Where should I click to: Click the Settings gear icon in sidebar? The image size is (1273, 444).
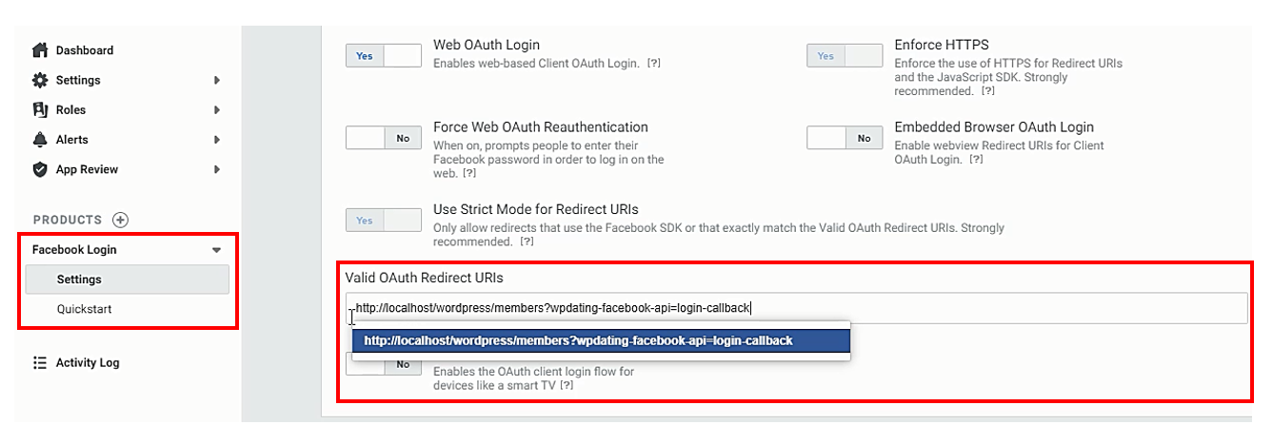(x=40, y=80)
